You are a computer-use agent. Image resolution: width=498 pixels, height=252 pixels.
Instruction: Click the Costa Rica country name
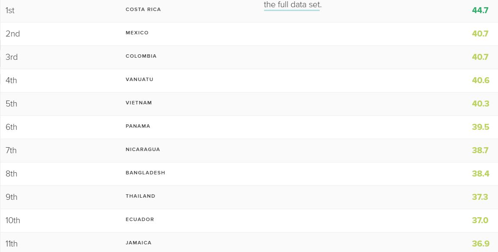coord(143,9)
